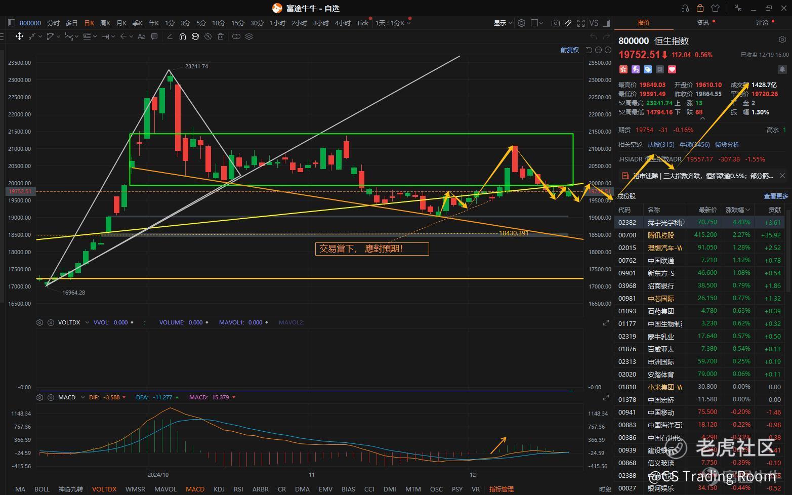The image size is (792, 495).
Task: Toggle the left panel icon beside 800000
Action: tap(12, 23)
